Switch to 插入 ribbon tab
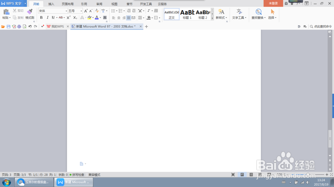 [51, 4]
